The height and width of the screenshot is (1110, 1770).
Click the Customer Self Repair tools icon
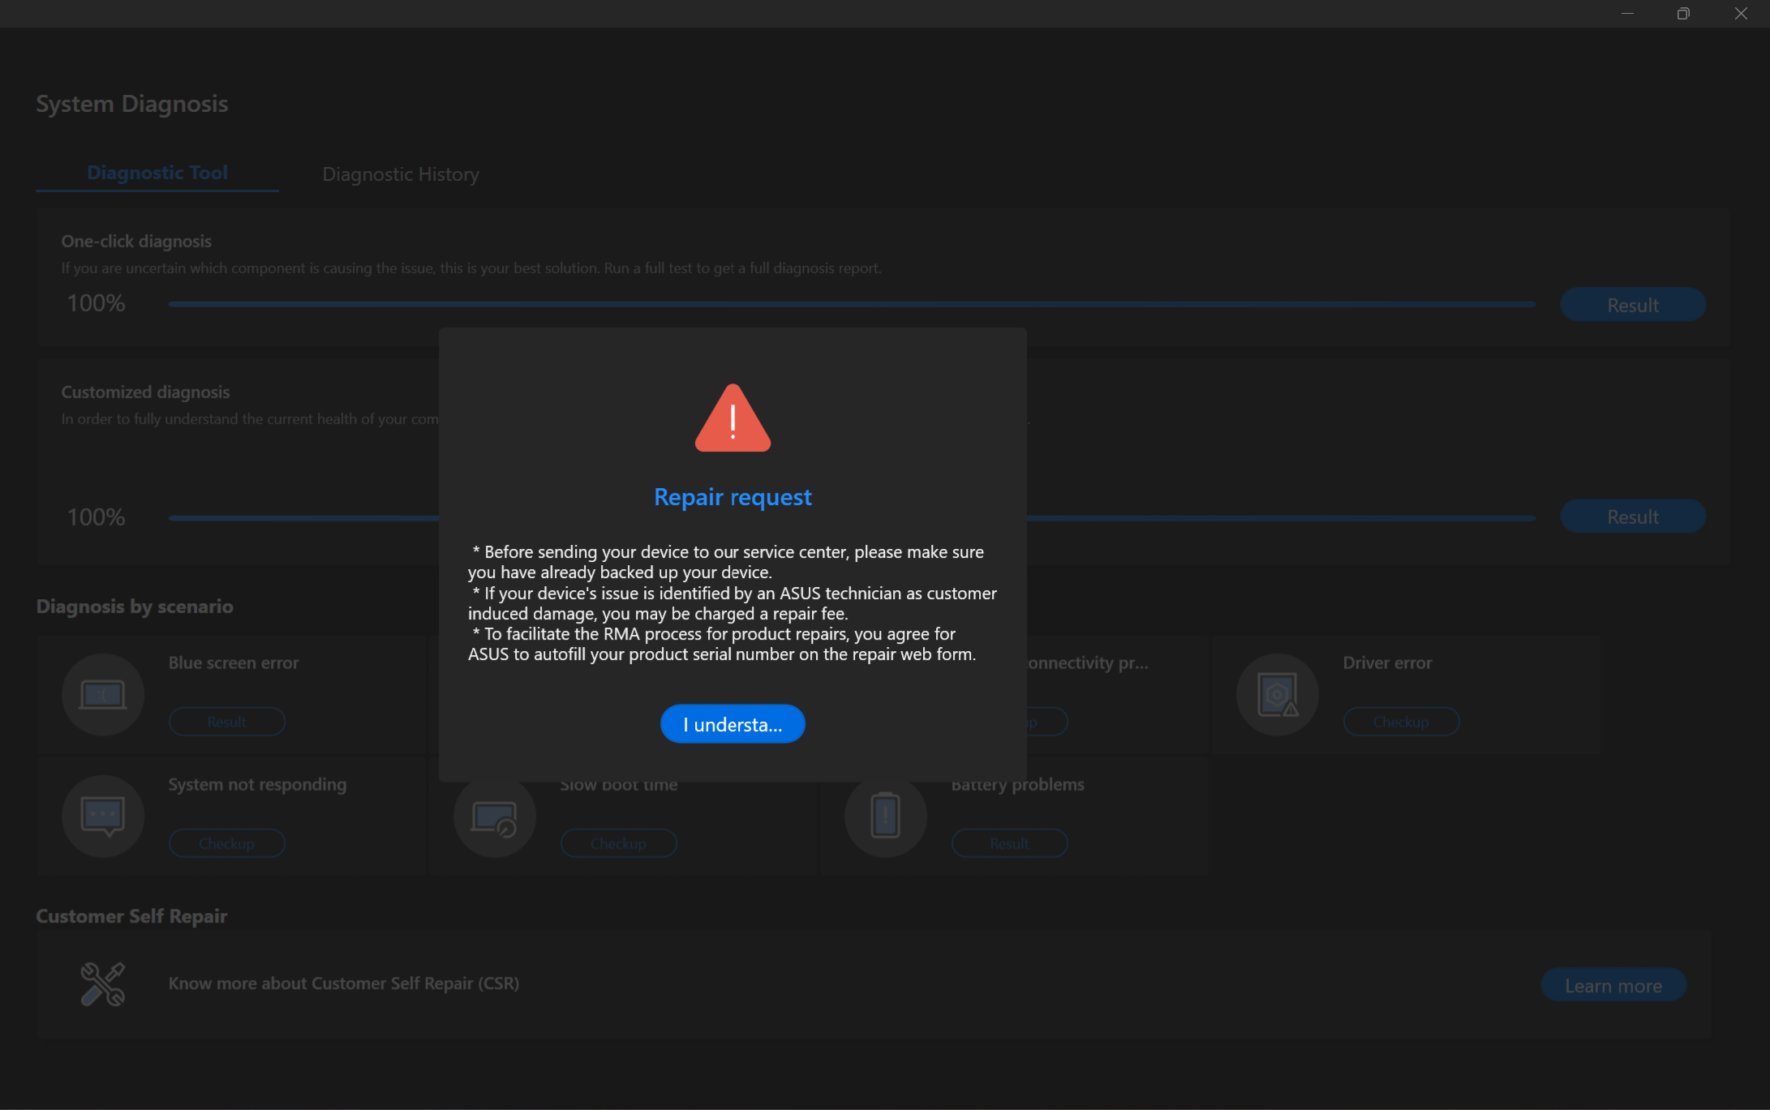[103, 984]
